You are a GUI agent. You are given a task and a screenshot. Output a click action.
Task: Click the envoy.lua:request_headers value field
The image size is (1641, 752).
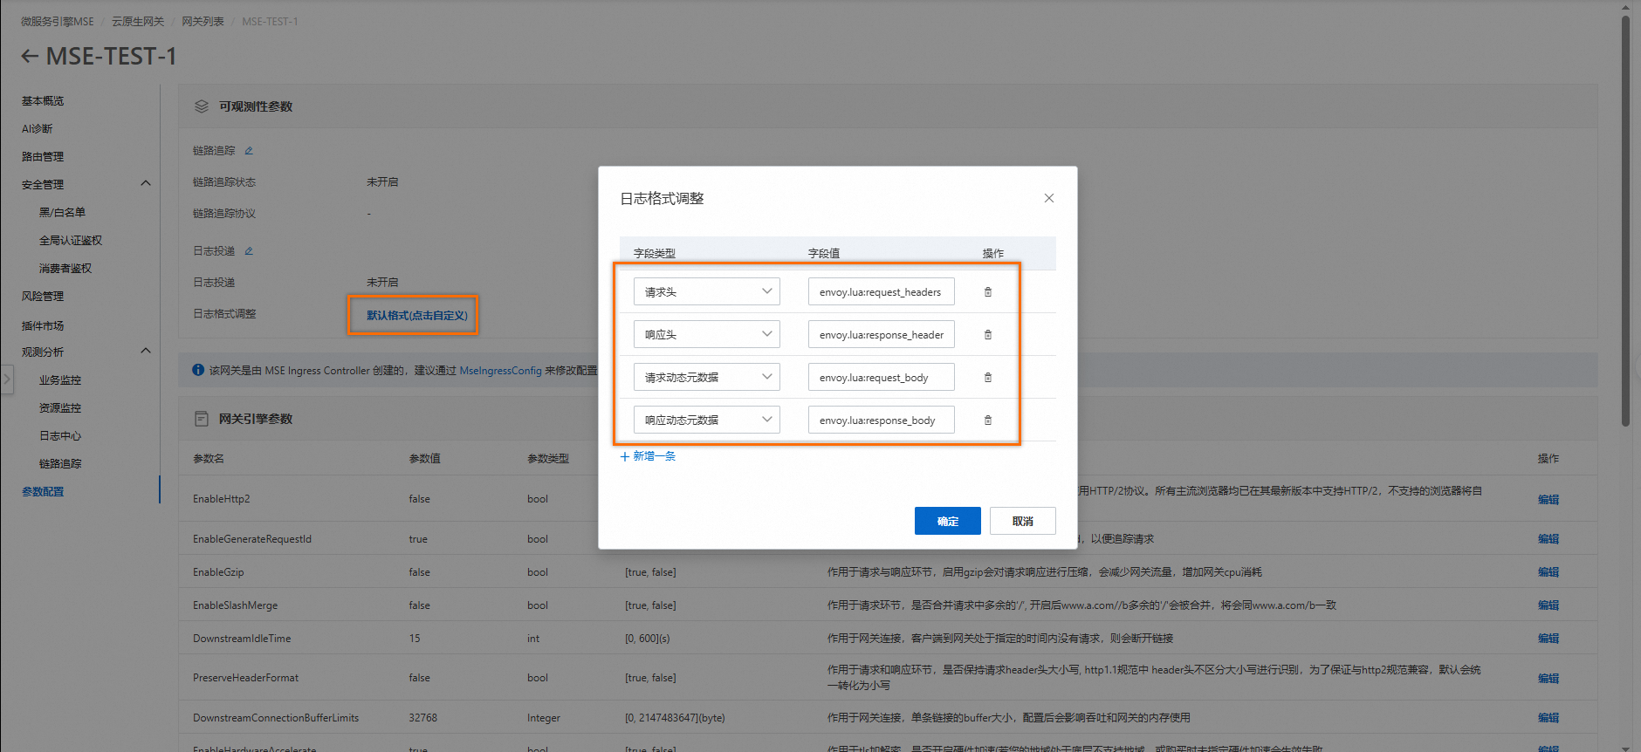pos(882,292)
